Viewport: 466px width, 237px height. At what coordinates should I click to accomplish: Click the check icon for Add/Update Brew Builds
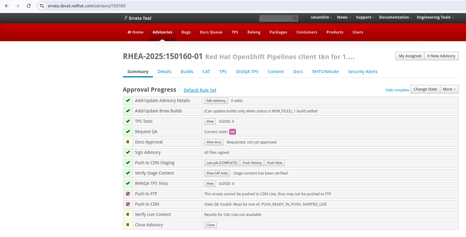128,111
